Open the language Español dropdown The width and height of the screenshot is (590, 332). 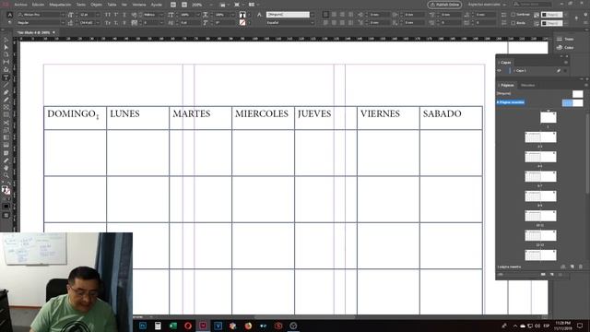(290, 23)
